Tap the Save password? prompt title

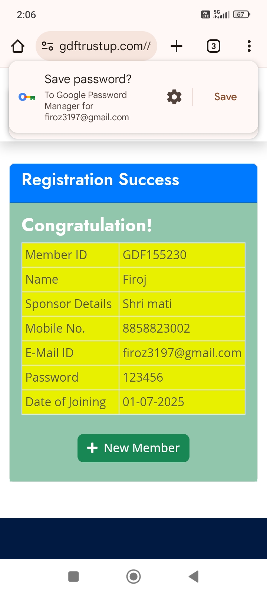88,79
